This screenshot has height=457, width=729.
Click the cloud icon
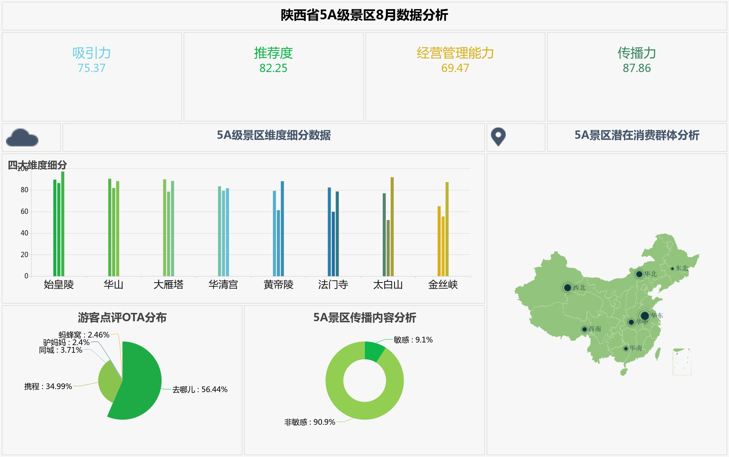tap(22, 137)
